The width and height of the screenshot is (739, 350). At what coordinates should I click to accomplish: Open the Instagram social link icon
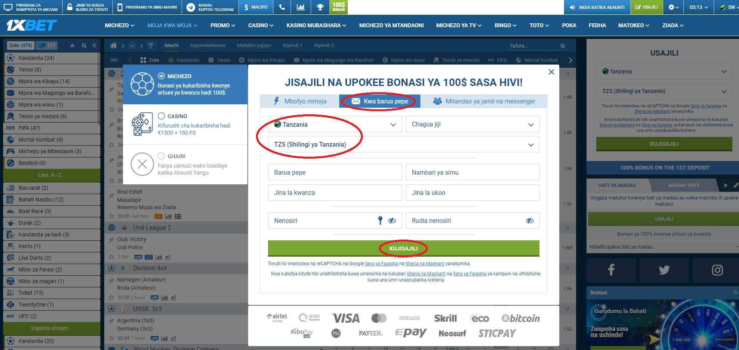(717, 269)
